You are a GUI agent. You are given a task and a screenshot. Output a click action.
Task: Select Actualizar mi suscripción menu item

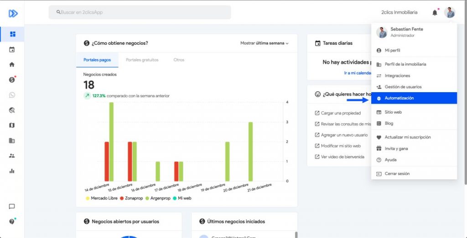[414, 137]
